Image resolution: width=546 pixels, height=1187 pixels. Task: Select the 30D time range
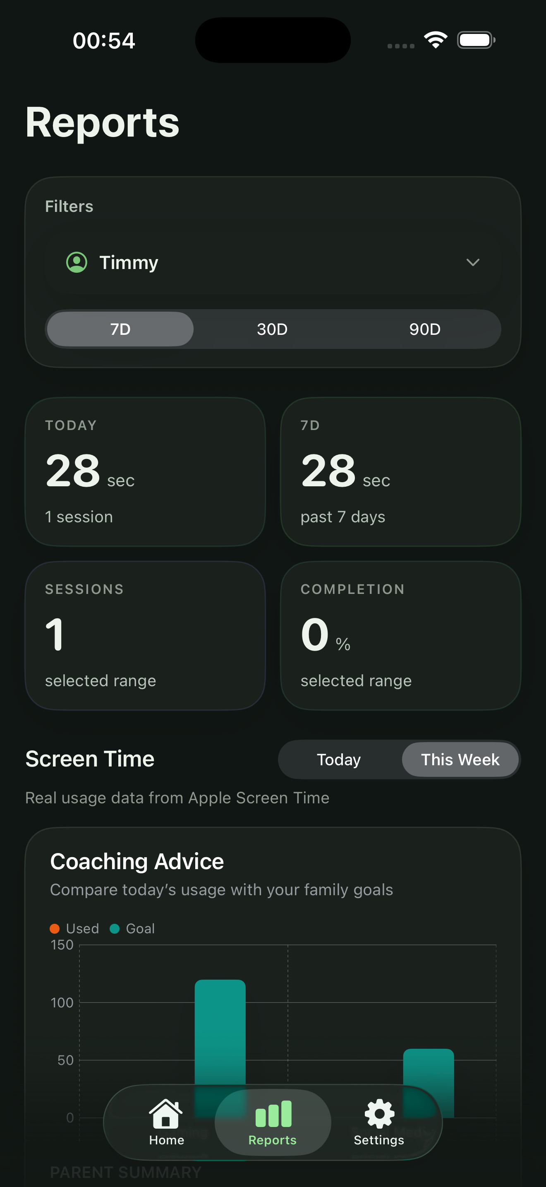[273, 329]
